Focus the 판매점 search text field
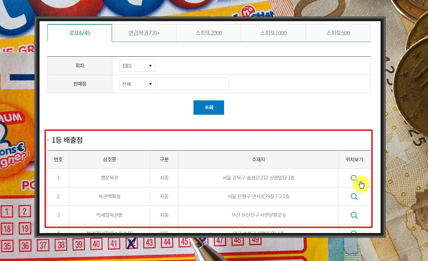The width and height of the screenshot is (428, 261). click(x=193, y=84)
